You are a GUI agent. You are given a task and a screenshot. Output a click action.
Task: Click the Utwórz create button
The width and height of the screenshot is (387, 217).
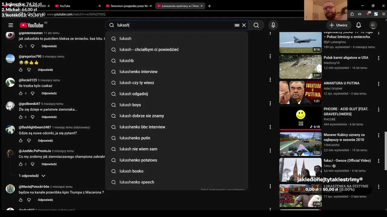[x=338, y=25]
